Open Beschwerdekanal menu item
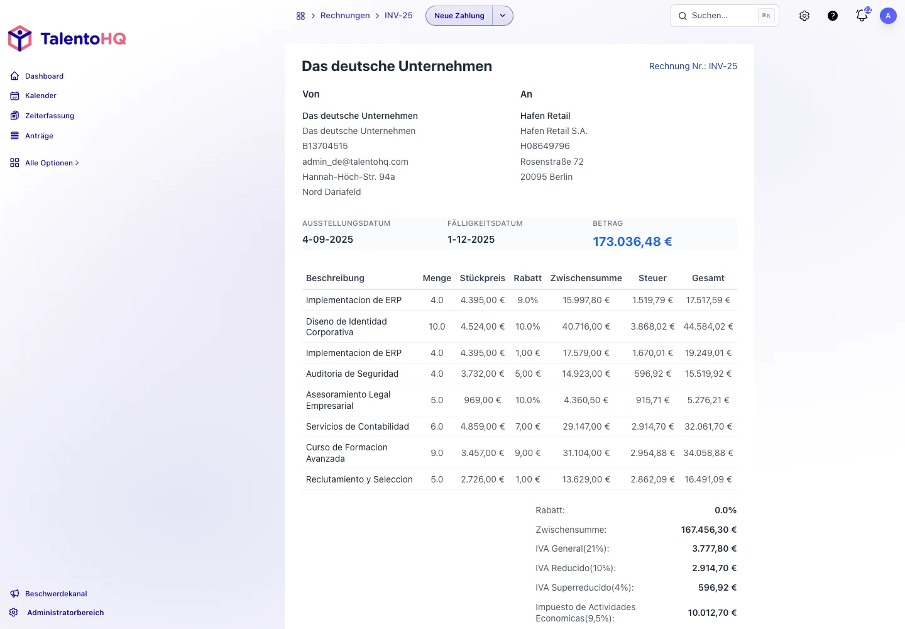The width and height of the screenshot is (905, 629). 56,594
